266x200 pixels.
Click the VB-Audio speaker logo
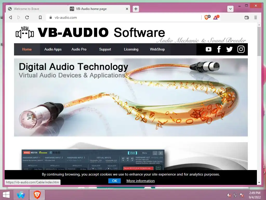25,32
